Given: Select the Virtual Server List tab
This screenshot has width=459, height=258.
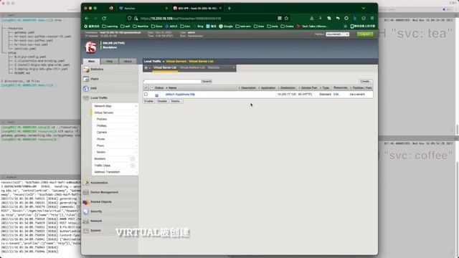Looking at the screenshot, I should click(165, 67).
